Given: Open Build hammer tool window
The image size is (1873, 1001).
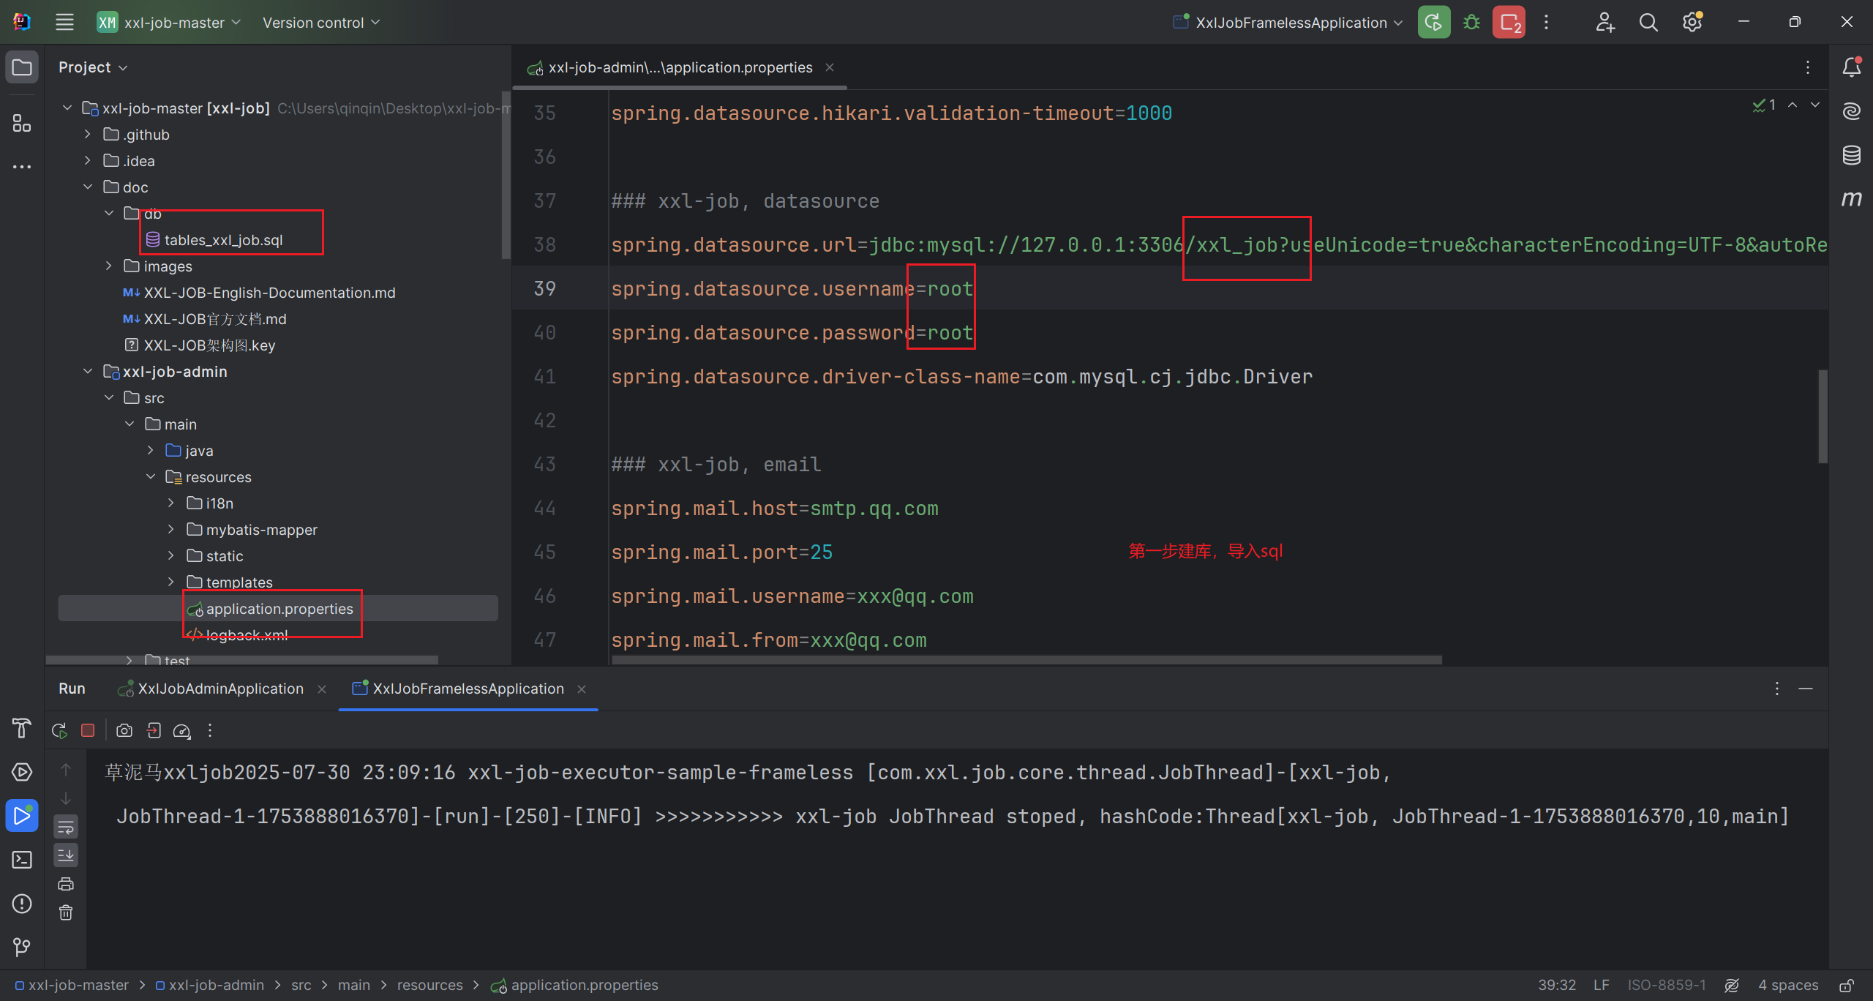Looking at the screenshot, I should coord(22,728).
